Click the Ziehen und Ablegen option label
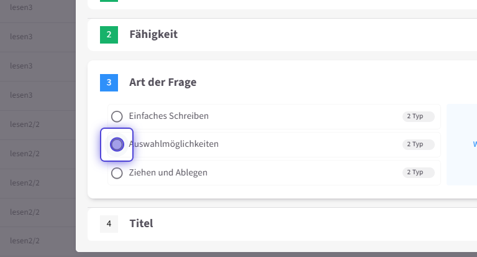 168,173
